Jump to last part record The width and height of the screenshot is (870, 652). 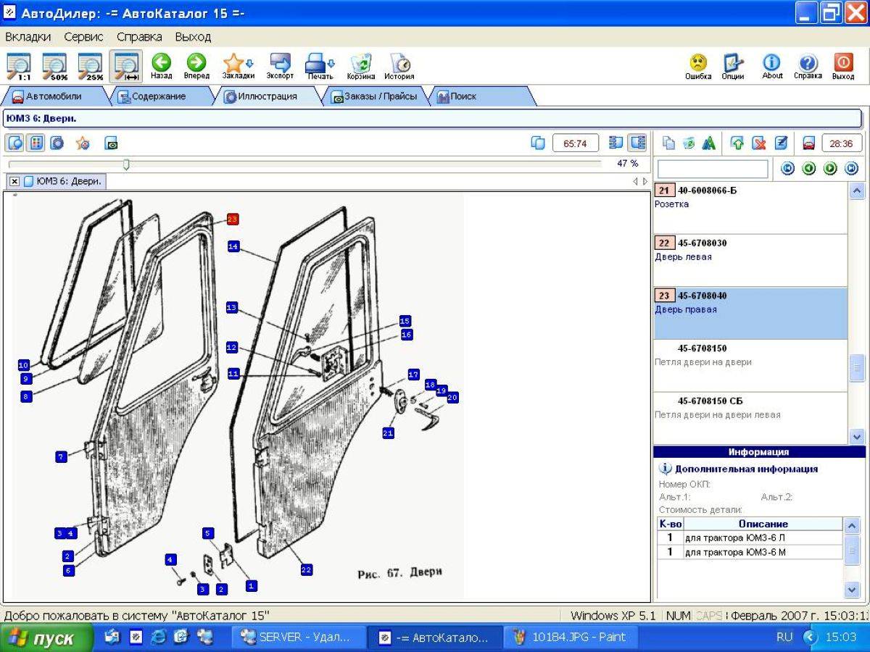click(851, 169)
